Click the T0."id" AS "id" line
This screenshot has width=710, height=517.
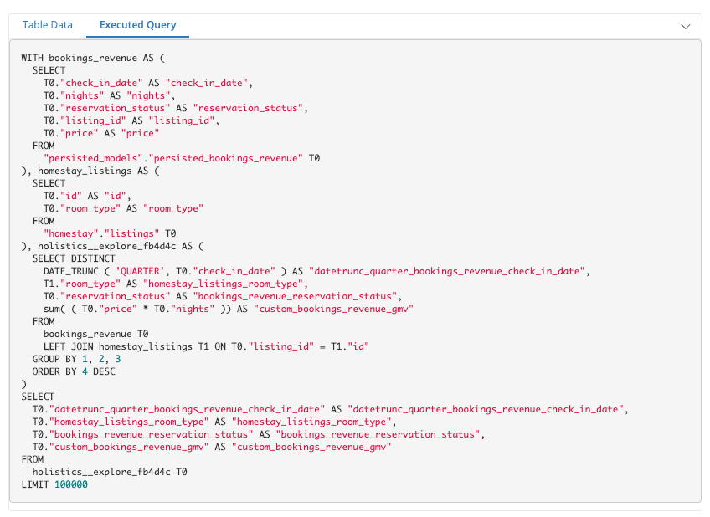[87, 196]
